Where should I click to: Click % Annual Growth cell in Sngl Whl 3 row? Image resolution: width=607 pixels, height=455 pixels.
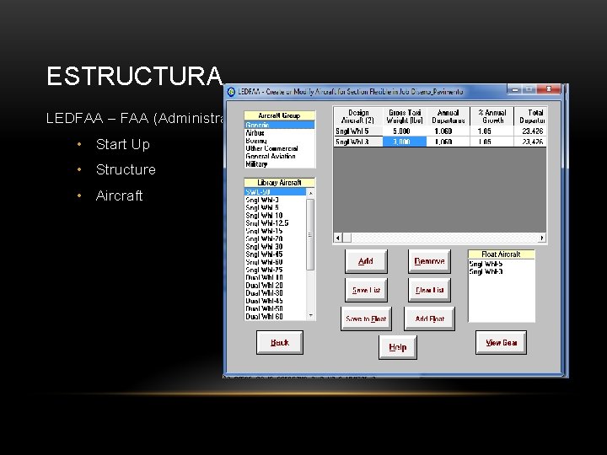tap(492, 142)
